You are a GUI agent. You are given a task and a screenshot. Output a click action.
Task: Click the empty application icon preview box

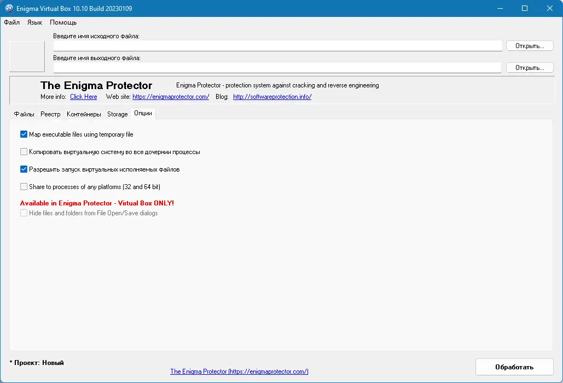click(27, 56)
